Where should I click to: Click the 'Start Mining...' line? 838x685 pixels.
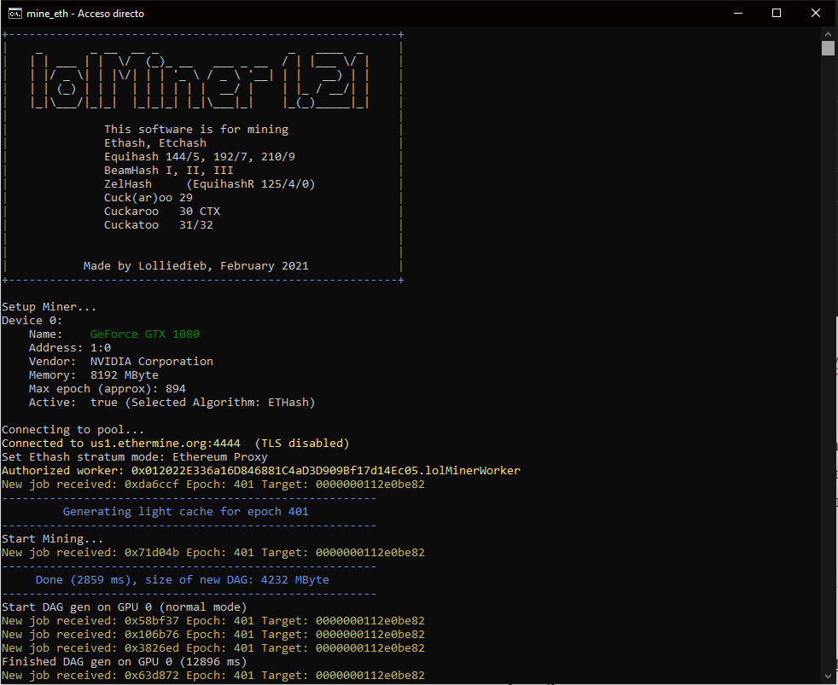(x=52, y=538)
